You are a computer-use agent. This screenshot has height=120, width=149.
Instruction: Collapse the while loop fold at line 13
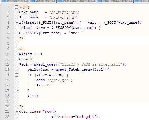tap(17, 70)
